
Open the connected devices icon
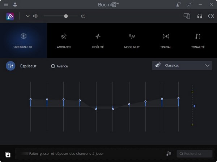tap(187, 16)
